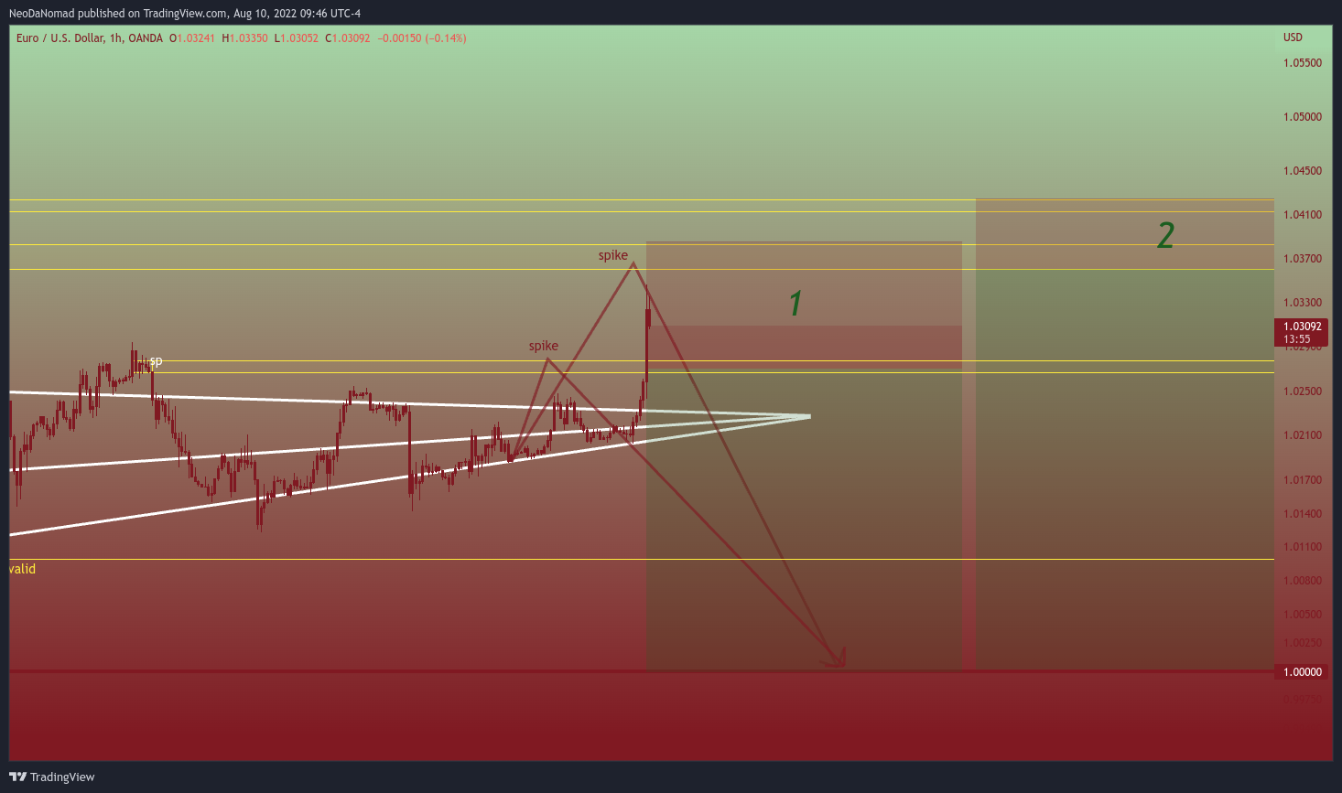Select the green '2' position label
This screenshot has height=793, width=1342.
coord(1165,236)
